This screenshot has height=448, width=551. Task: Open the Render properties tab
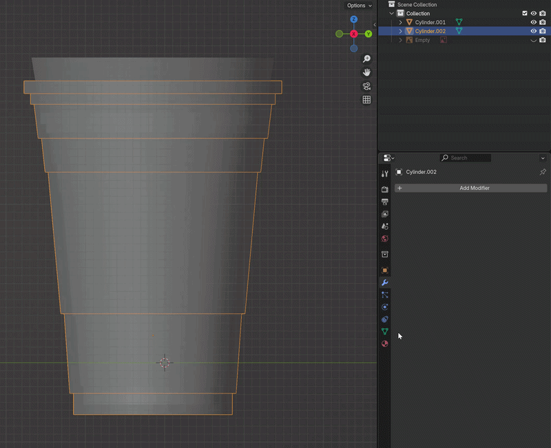(x=385, y=189)
